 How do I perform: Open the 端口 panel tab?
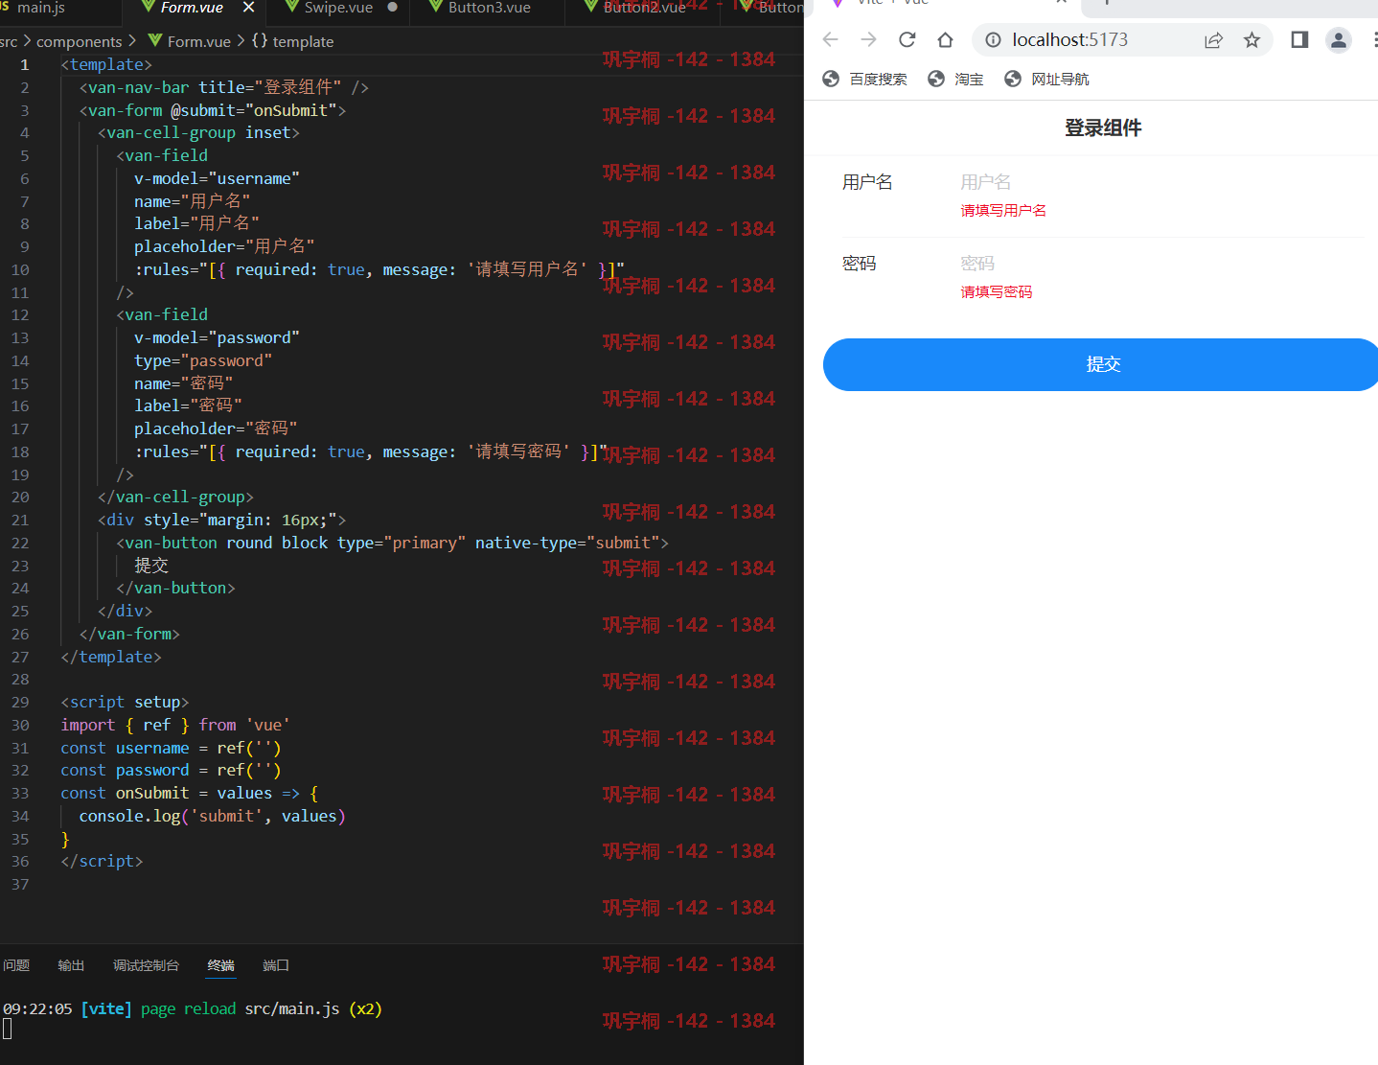coord(276,965)
